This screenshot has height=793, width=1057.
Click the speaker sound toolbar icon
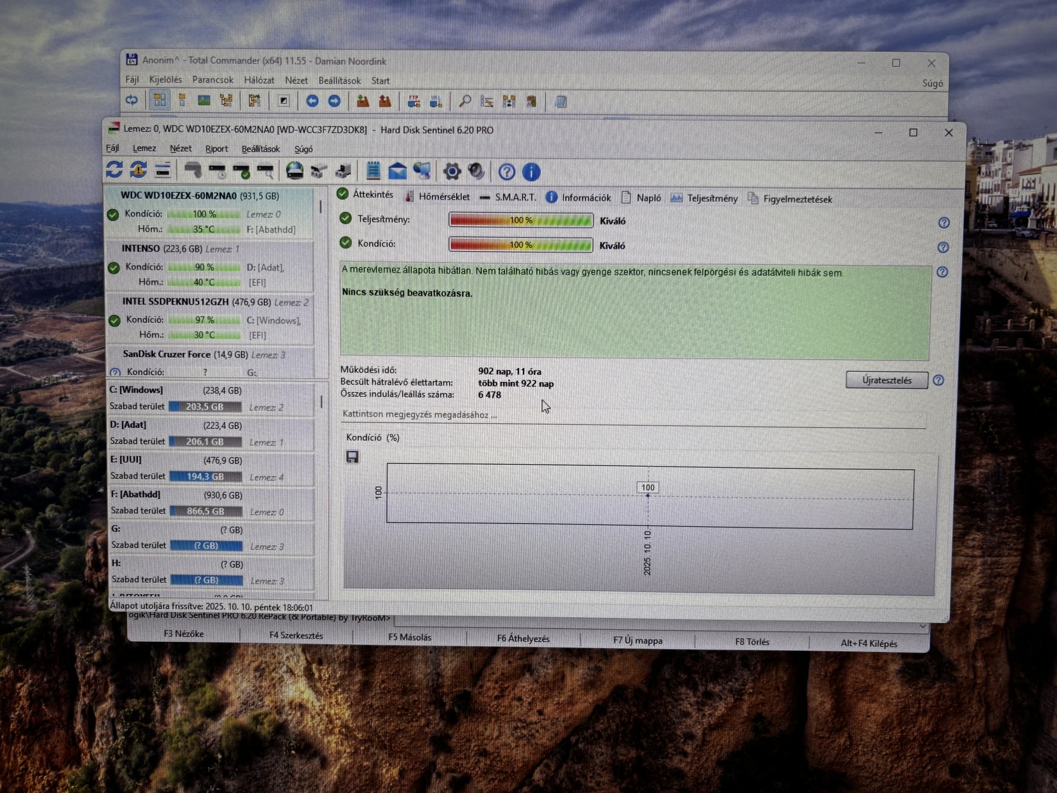pyautogui.click(x=476, y=171)
